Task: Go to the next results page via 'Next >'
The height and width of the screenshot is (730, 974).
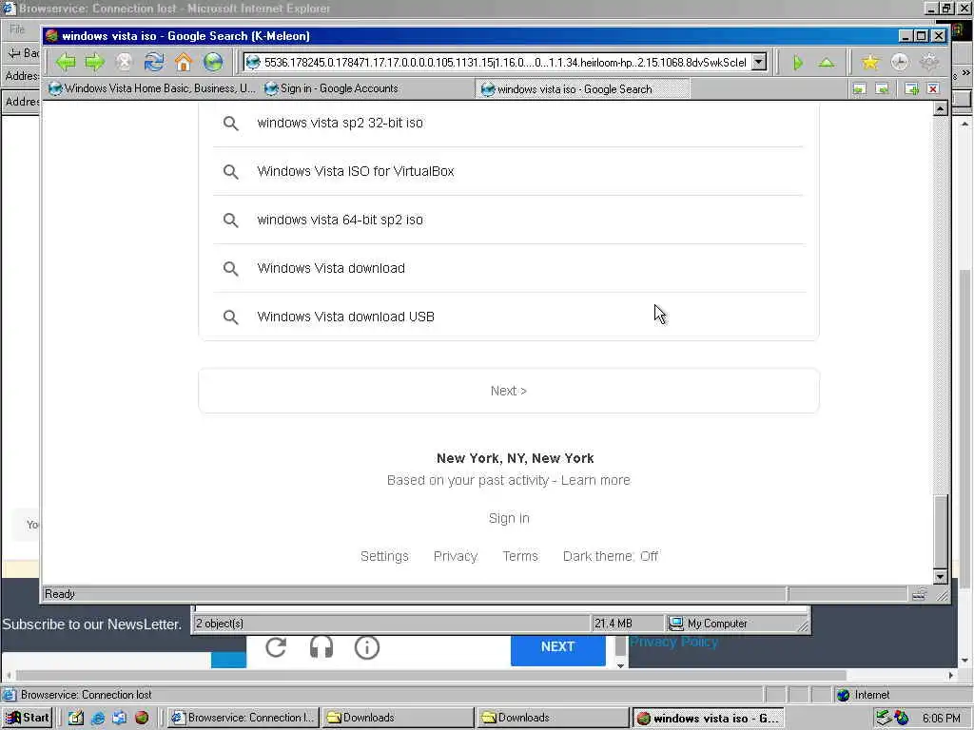Action: (x=509, y=391)
